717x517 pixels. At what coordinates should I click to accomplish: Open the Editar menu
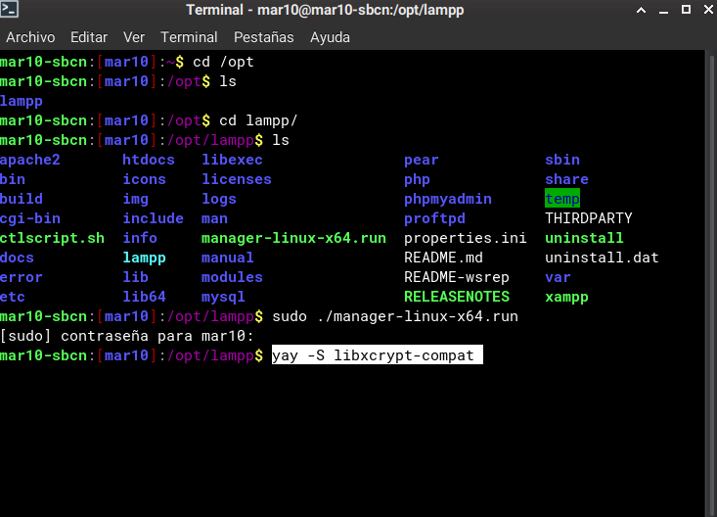coord(89,37)
